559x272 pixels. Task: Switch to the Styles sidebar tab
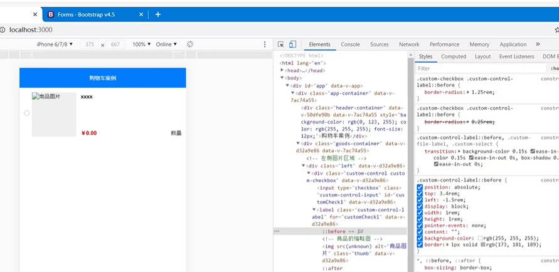click(425, 56)
